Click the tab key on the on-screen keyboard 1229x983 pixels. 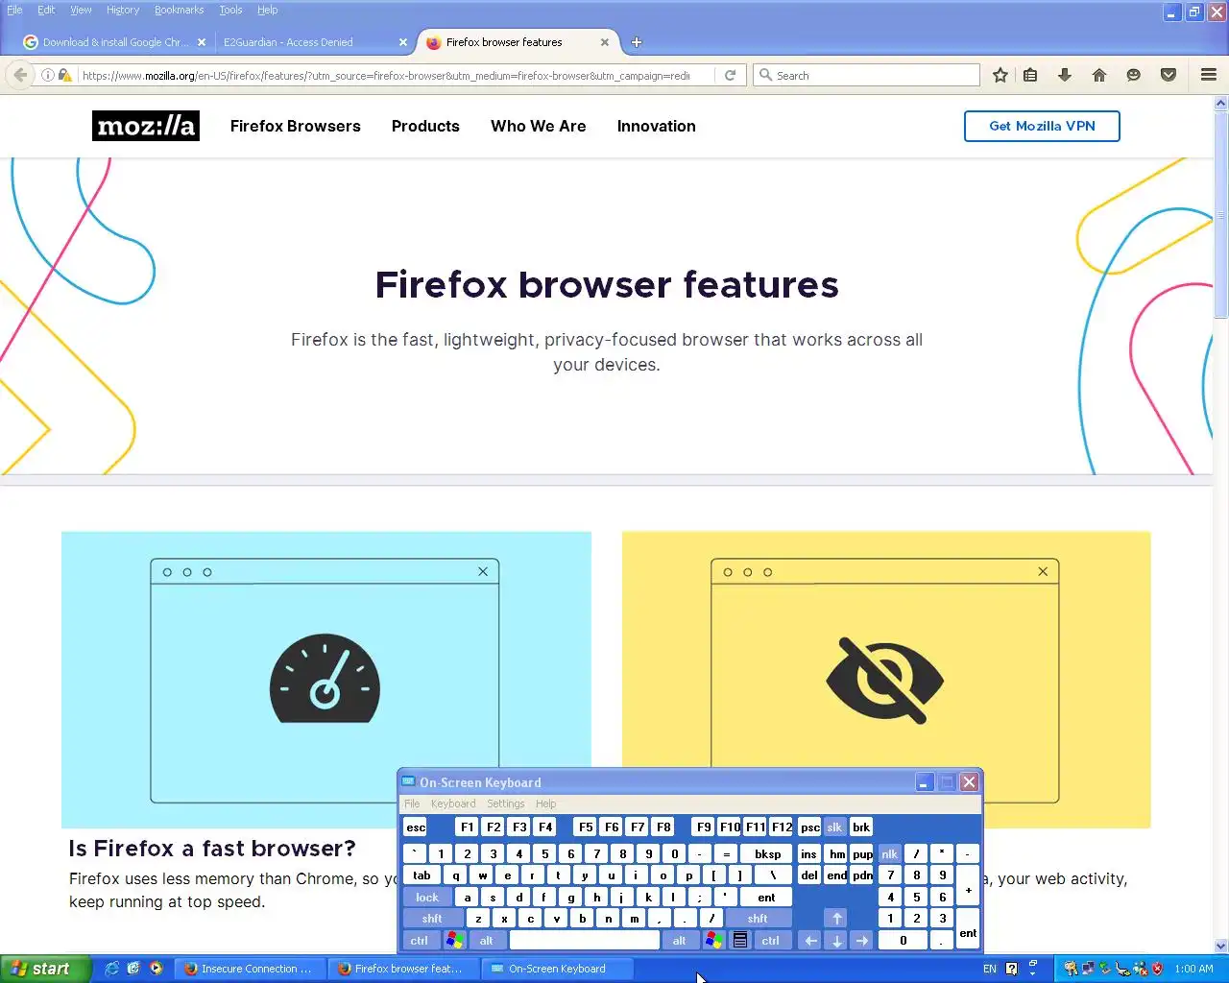click(422, 875)
